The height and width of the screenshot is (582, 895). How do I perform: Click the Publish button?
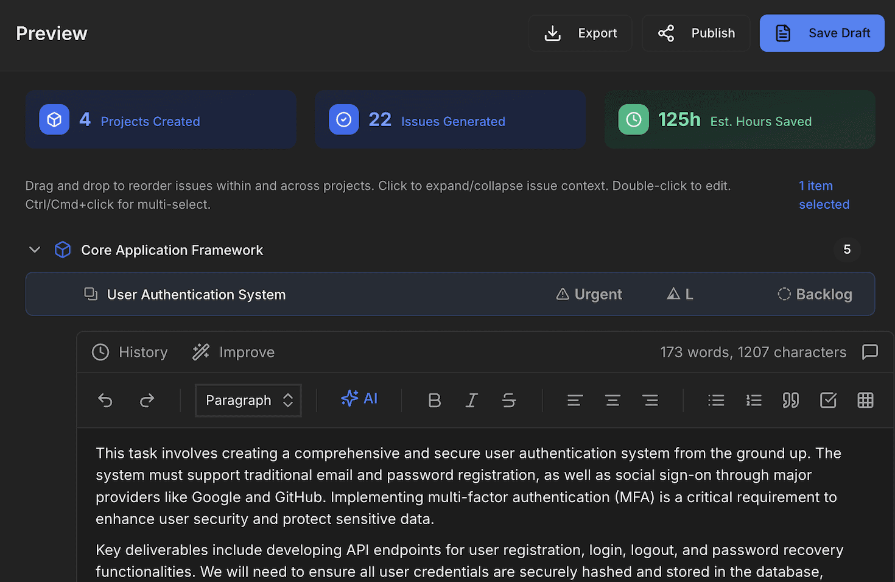[x=696, y=33]
